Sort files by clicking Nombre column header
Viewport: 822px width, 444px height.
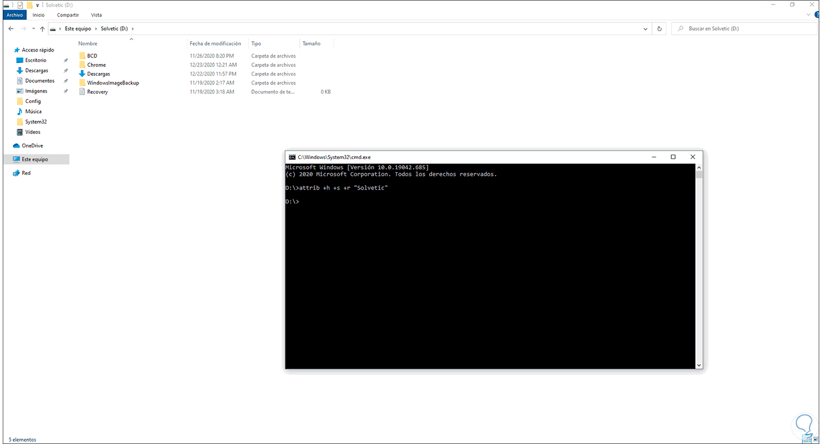coord(88,43)
